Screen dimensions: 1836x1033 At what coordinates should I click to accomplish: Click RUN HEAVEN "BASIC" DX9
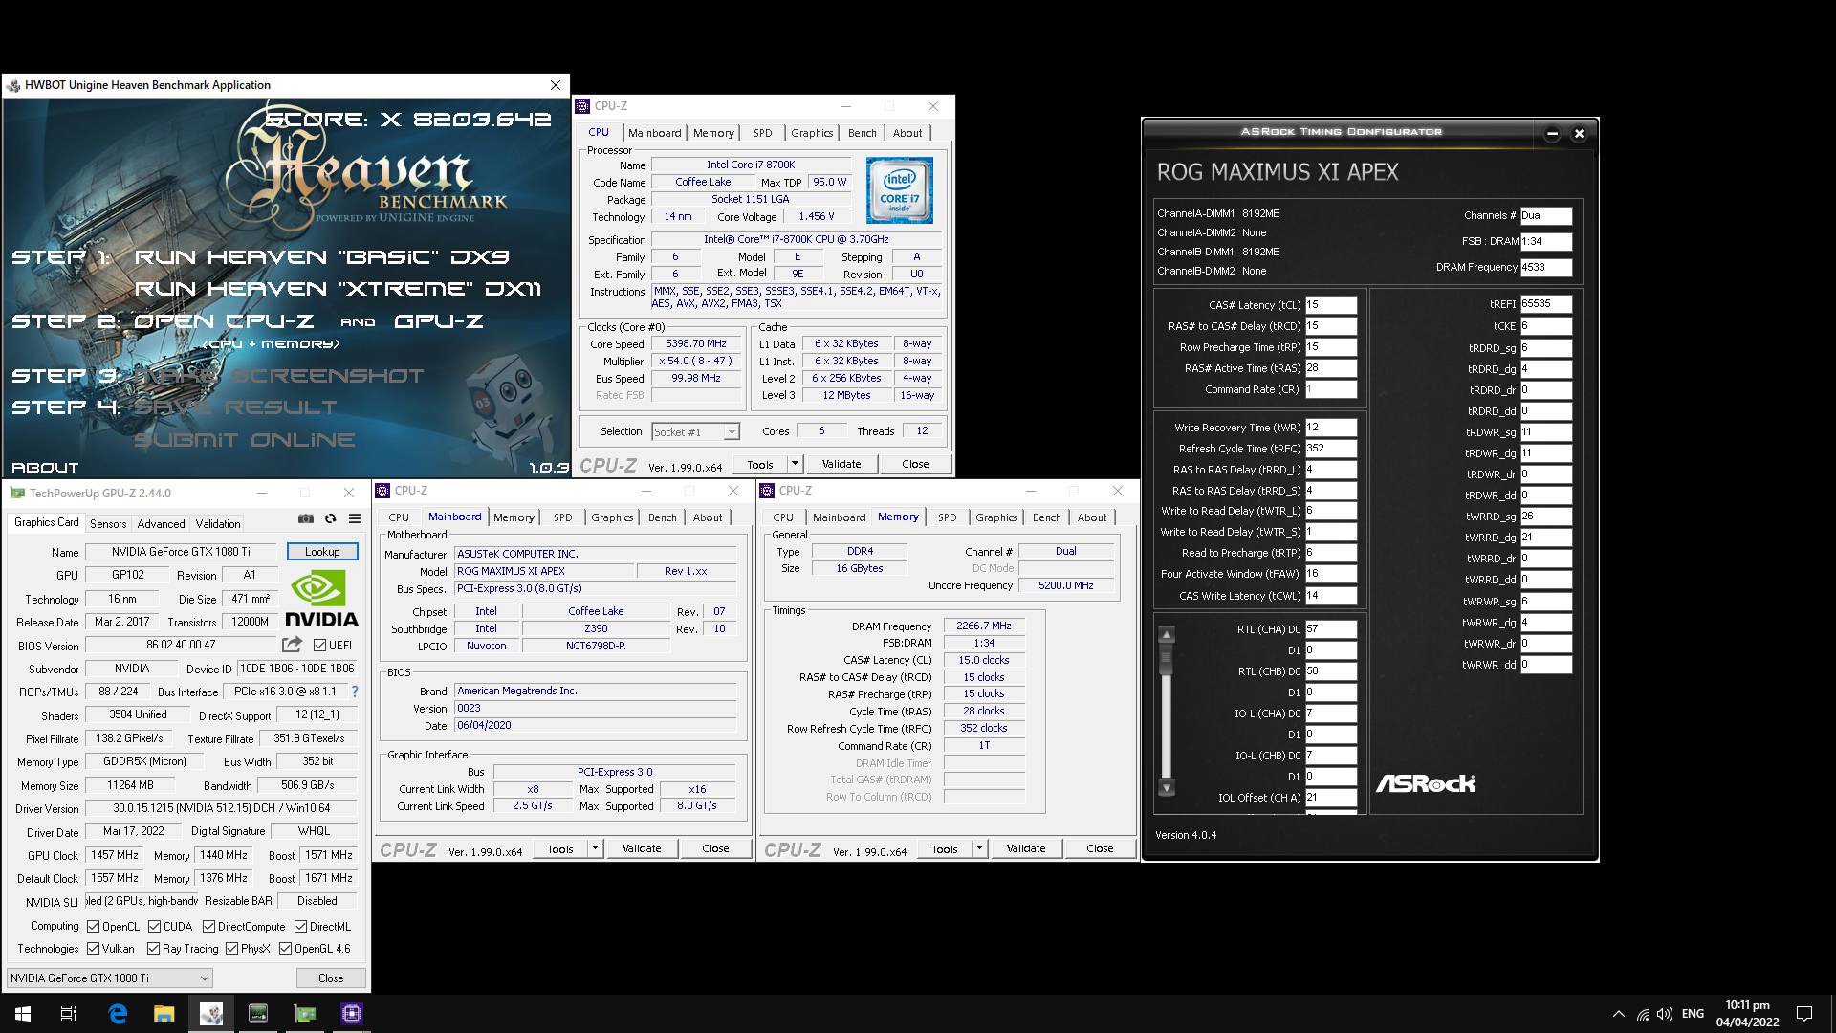321,257
